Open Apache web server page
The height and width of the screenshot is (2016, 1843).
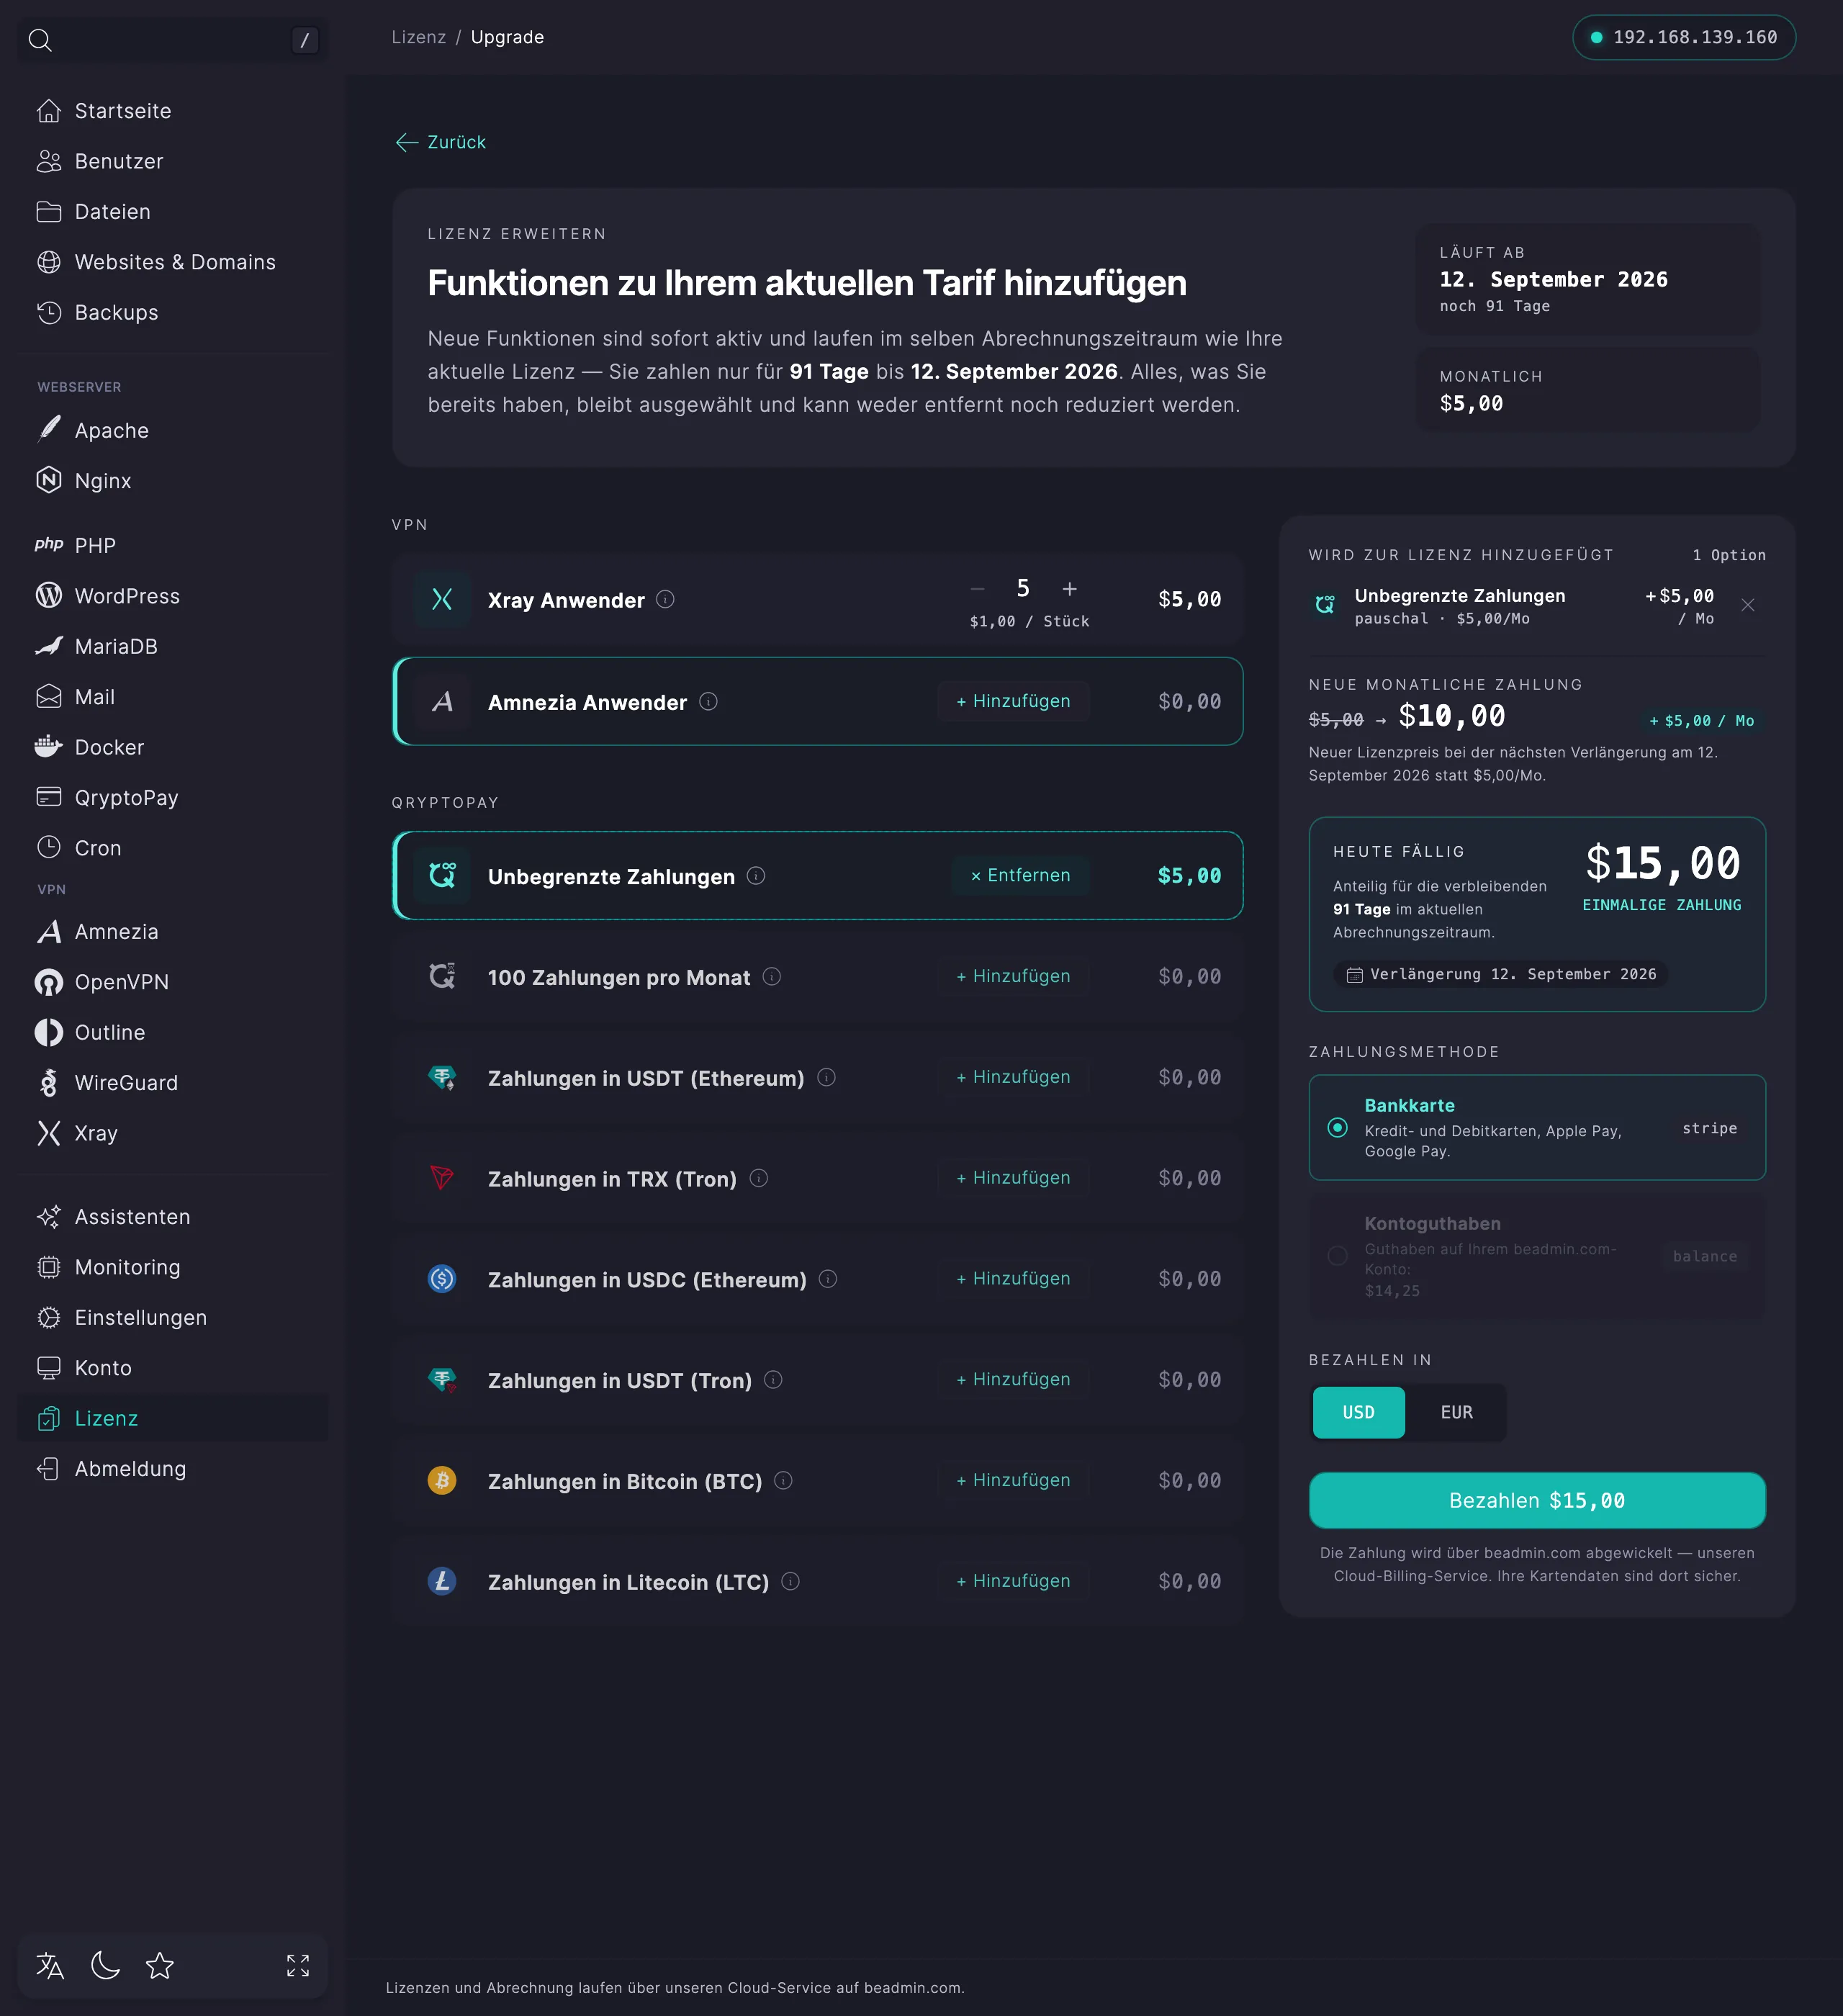pyautogui.click(x=173, y=430)
